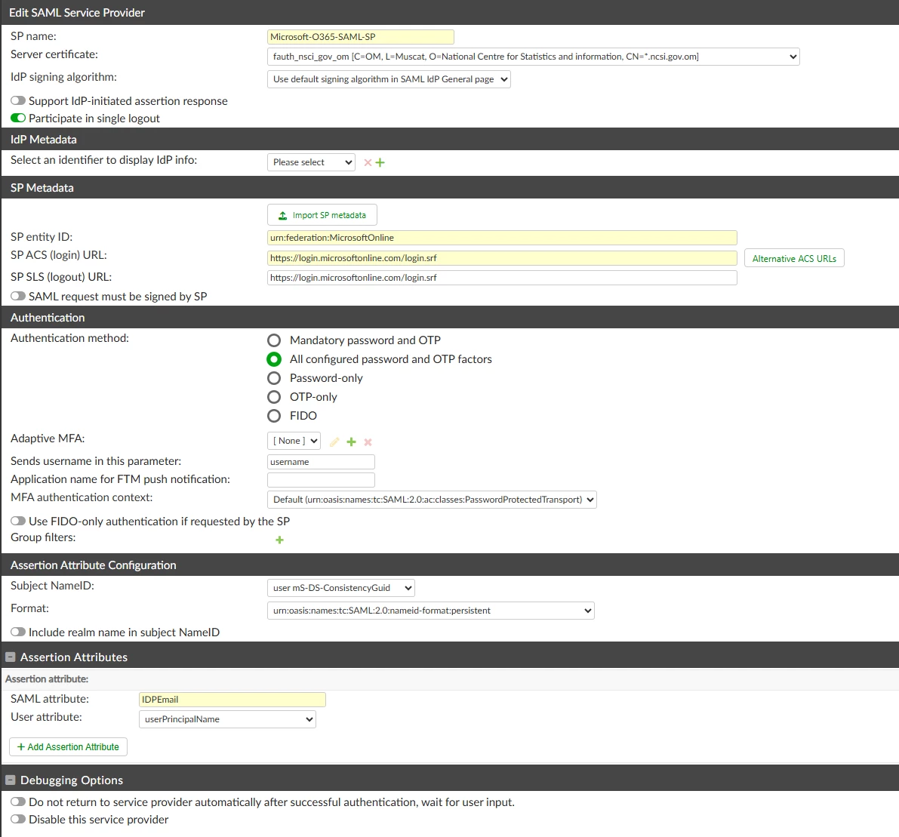
Task: Collapse the Debugging Options section minus icon
Action: click(11, 780)
